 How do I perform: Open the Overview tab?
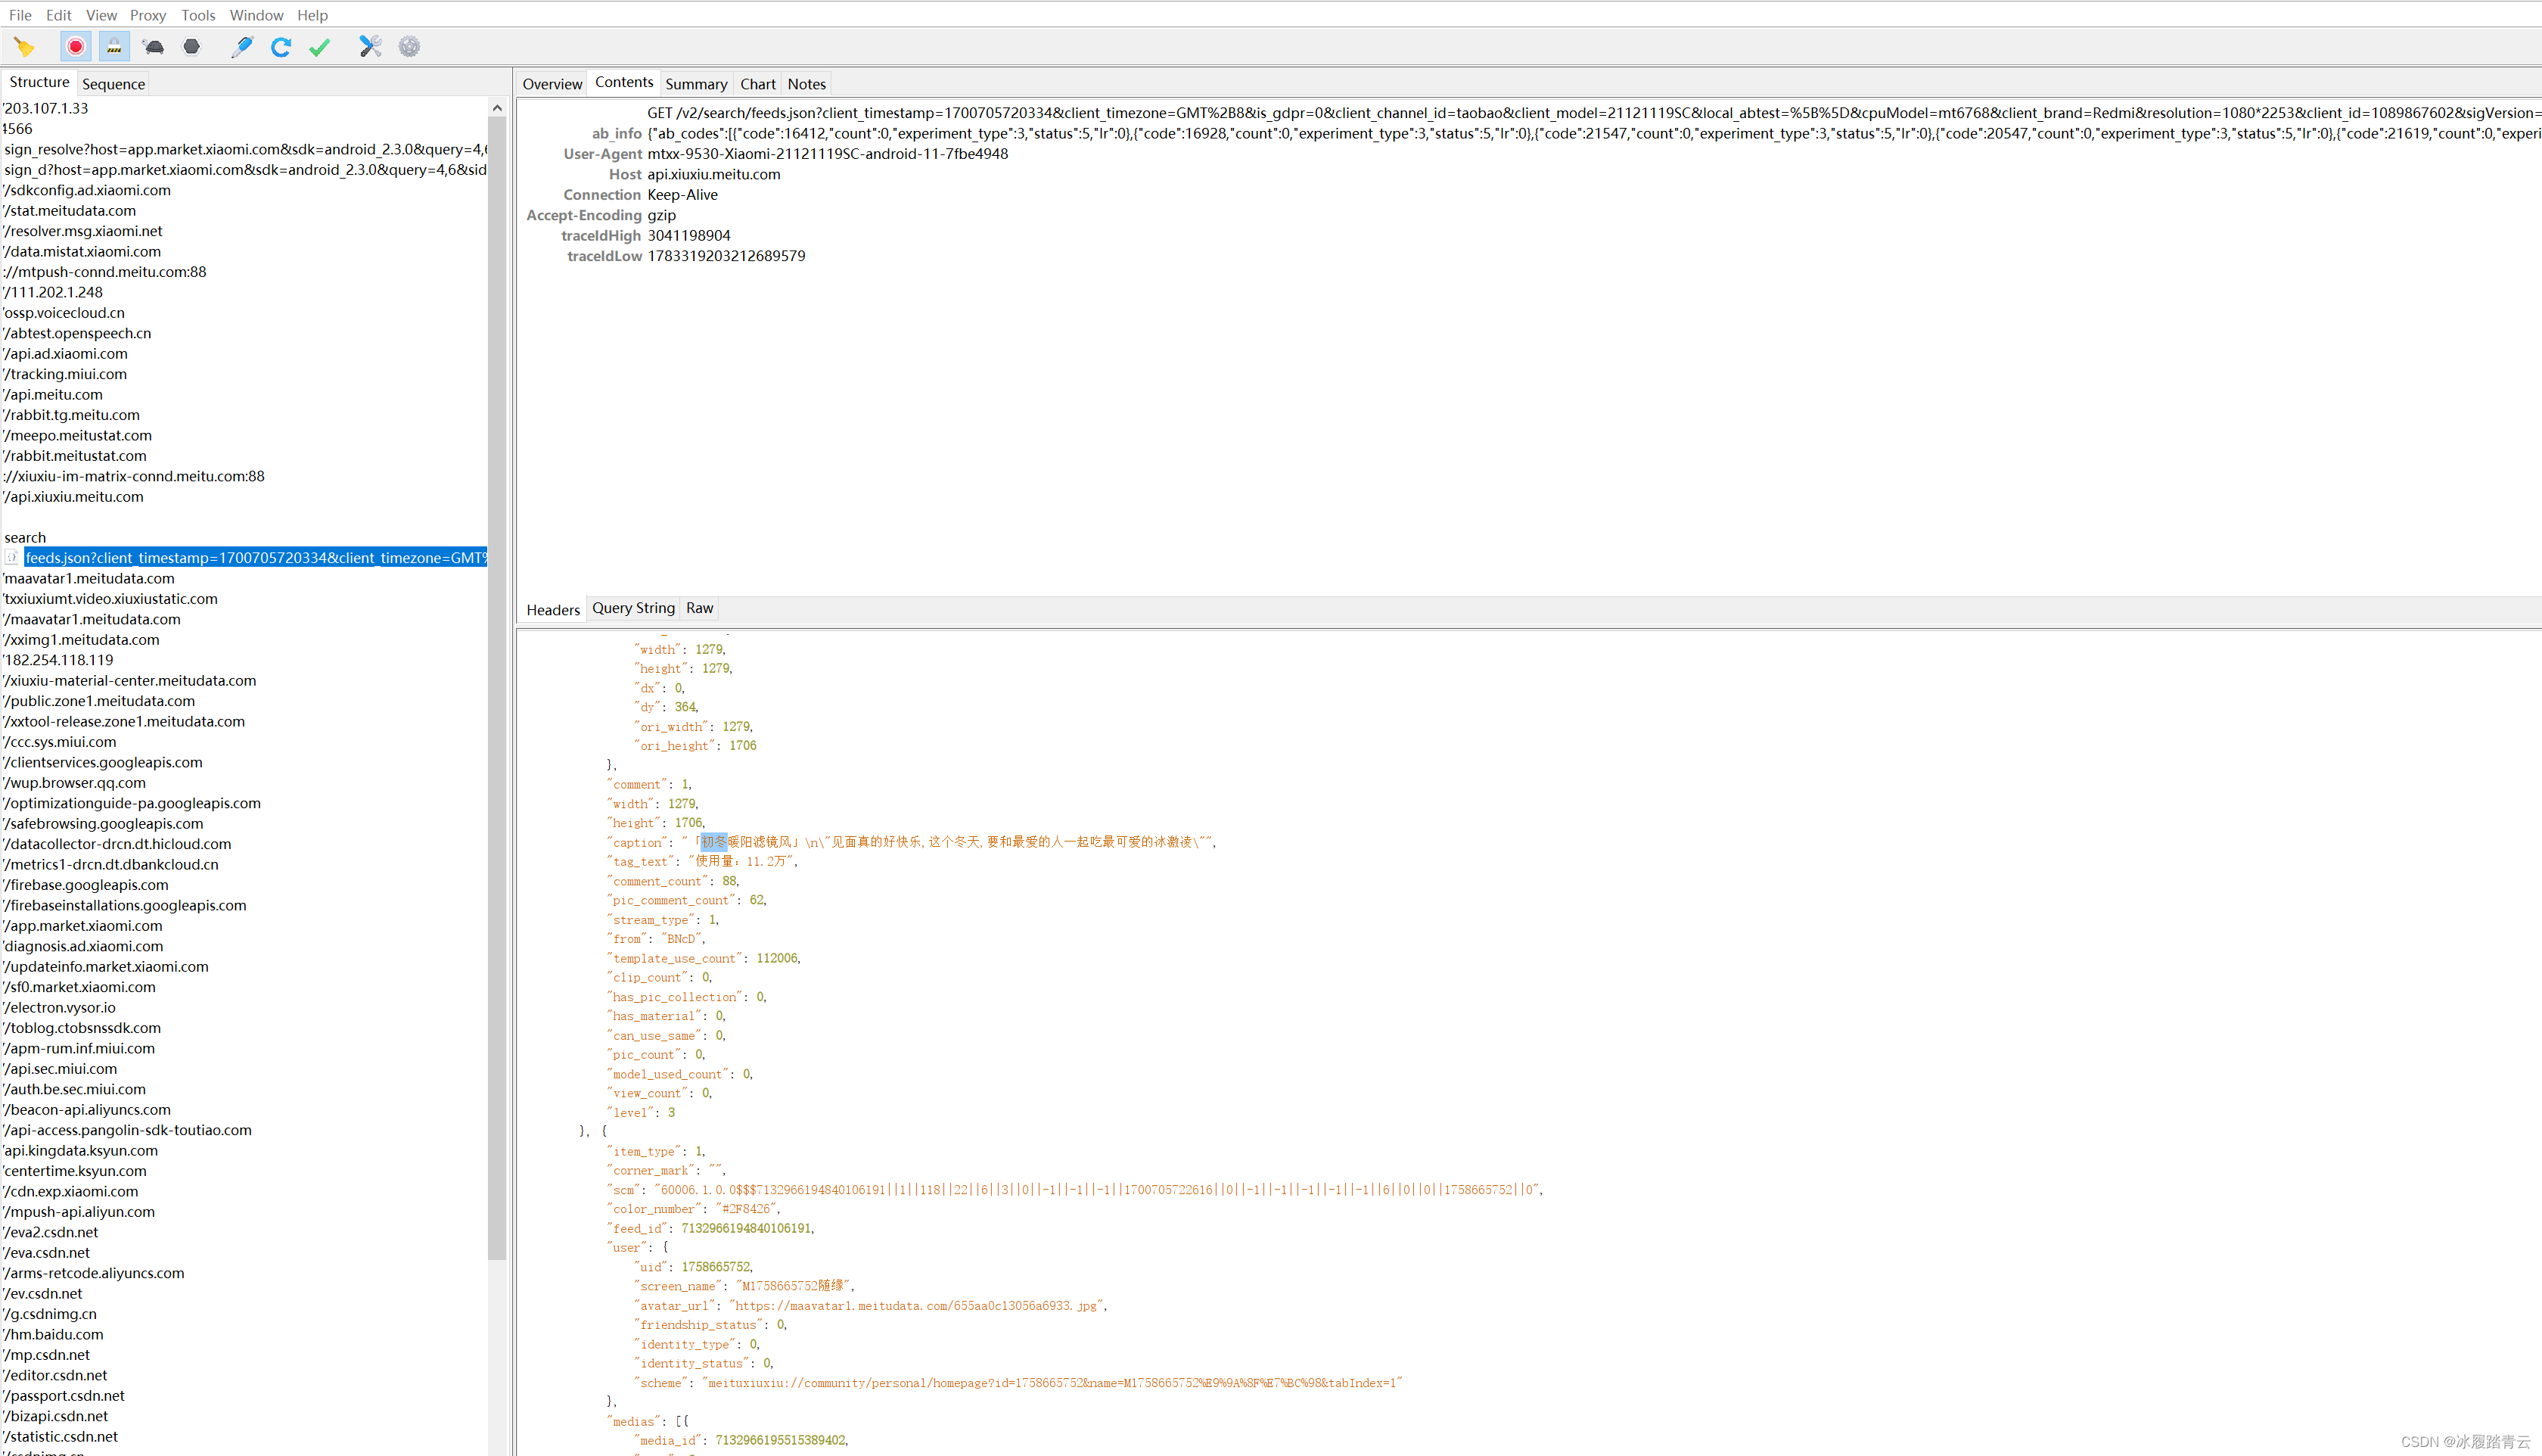click(552, 84)
